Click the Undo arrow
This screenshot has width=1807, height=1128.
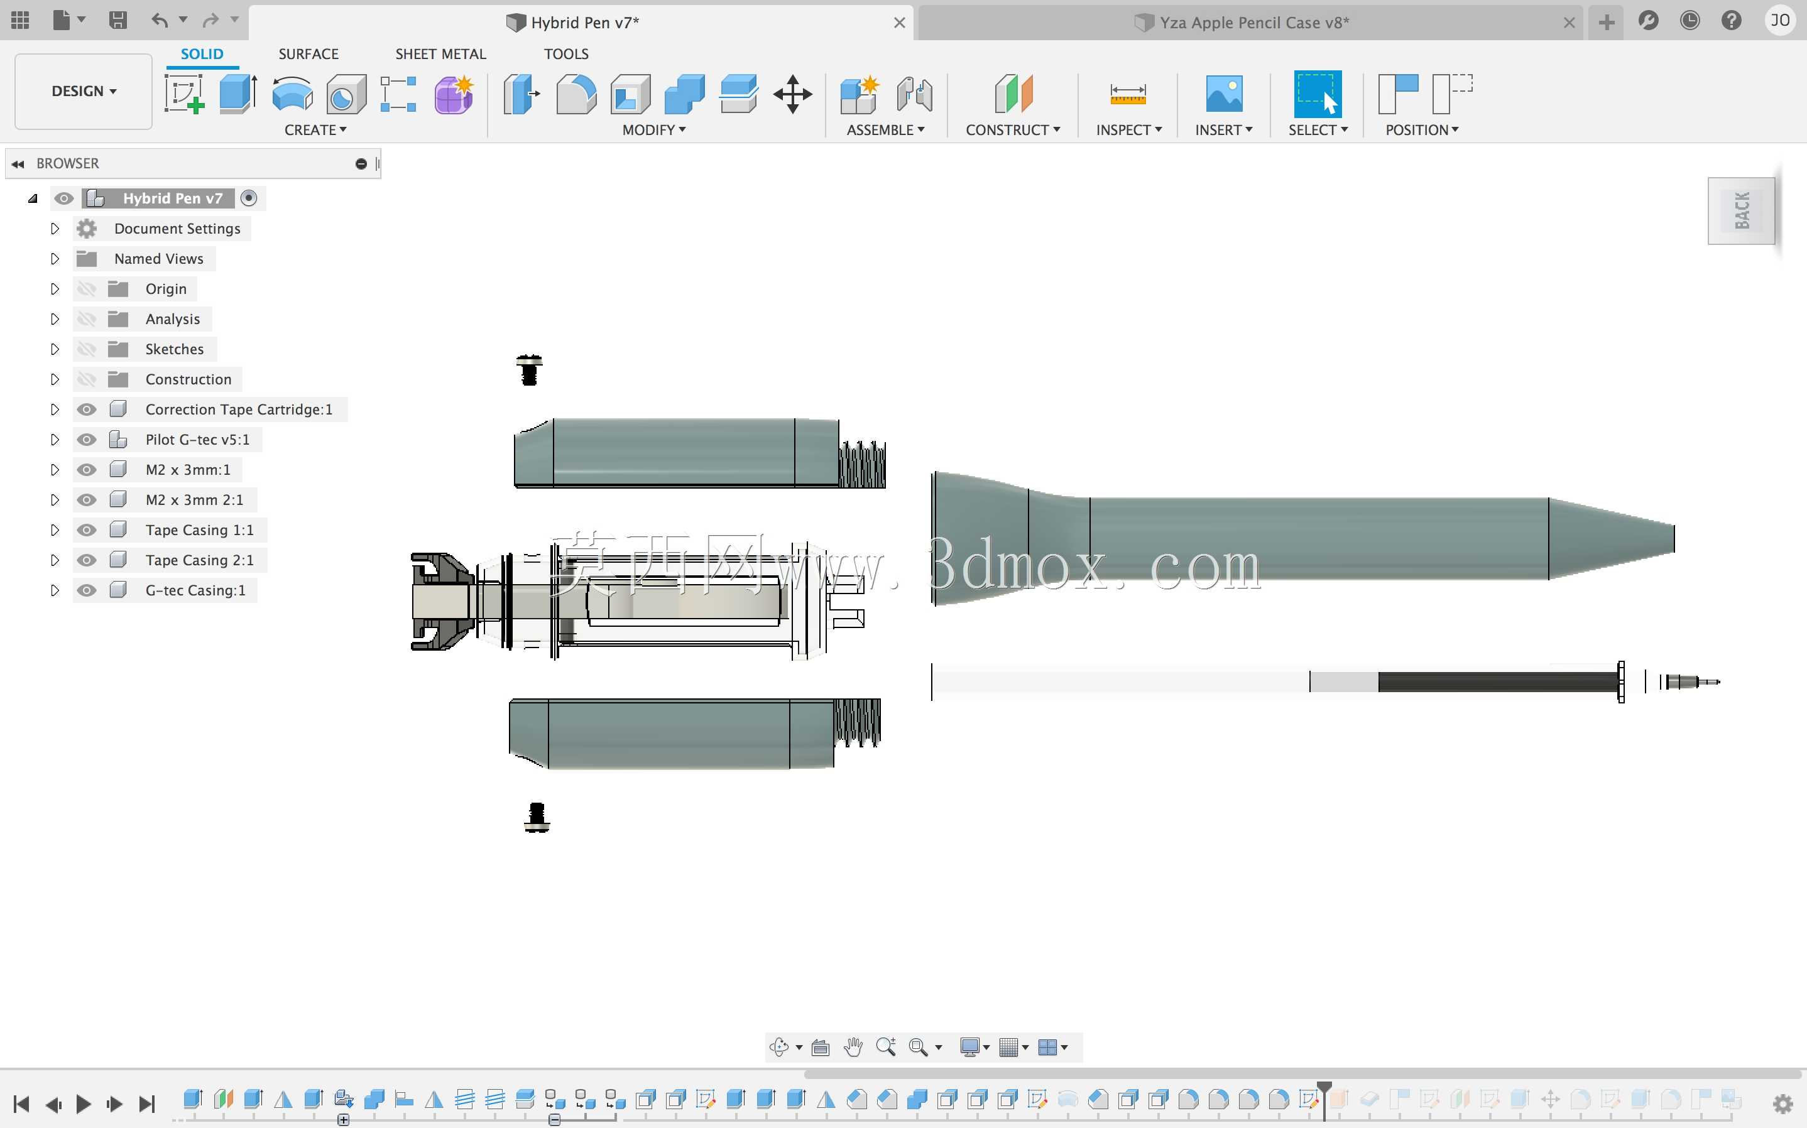click(x=159, y=20)
